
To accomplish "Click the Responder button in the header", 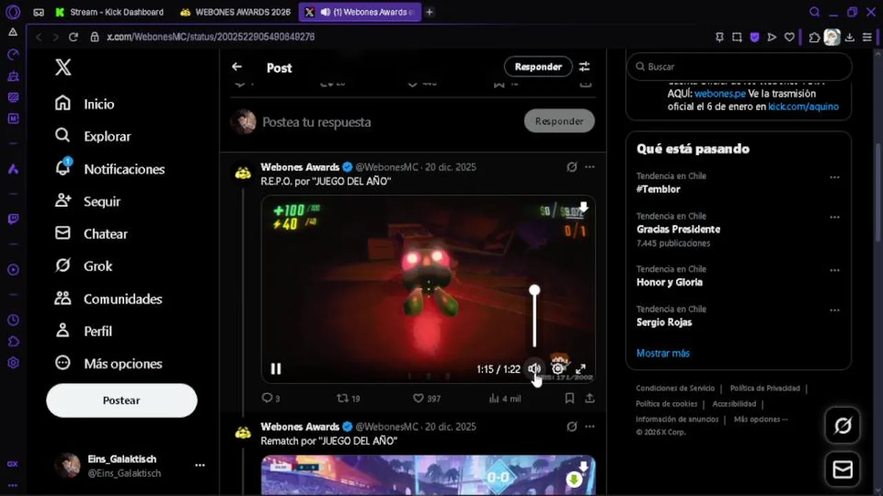I will 538,67.
